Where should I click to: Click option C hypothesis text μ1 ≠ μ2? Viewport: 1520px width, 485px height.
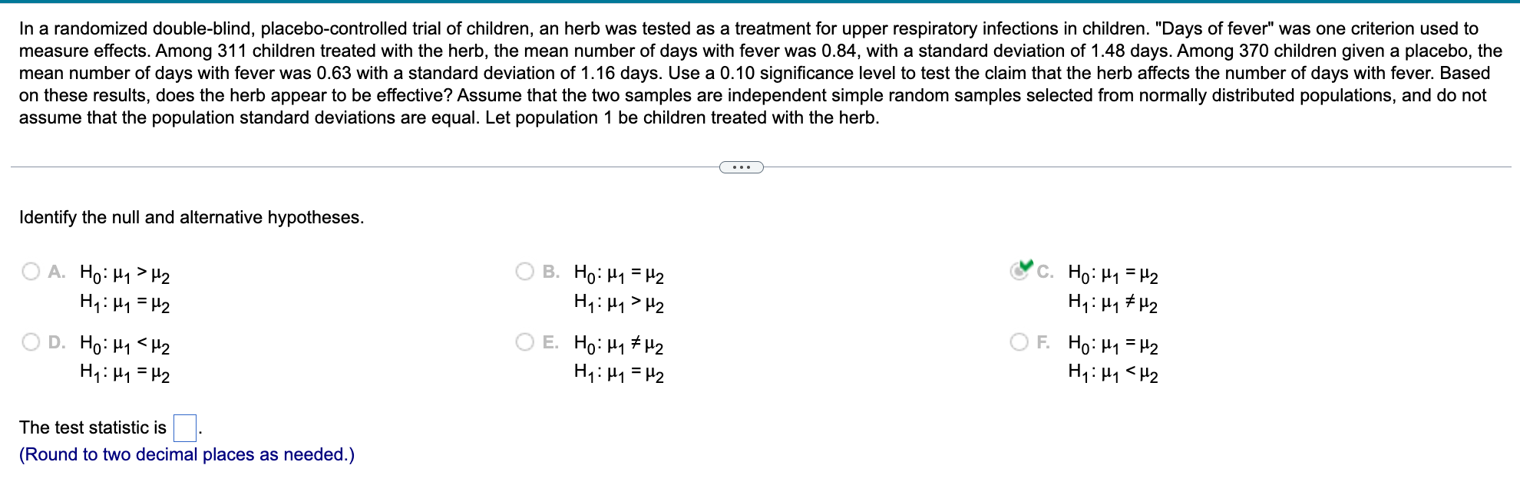tap(1113, 303)
